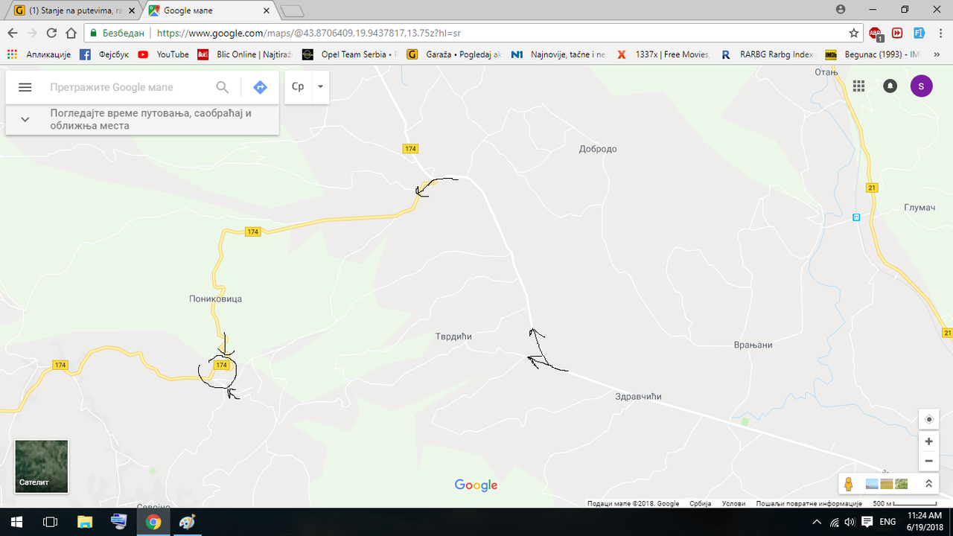Open the Ср language dropdown
Viewport: 953px width, 536px height.
(307, 87)
